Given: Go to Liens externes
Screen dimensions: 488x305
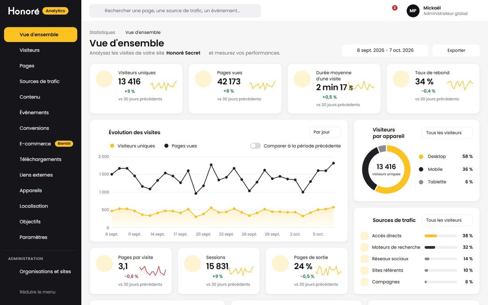Looking at the screenshot, I should [x=41, y=175].
